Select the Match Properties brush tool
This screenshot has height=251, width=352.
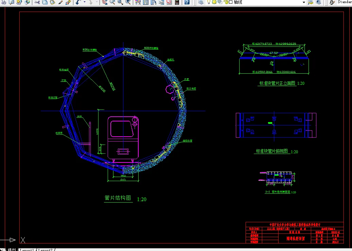click(60, 2)
